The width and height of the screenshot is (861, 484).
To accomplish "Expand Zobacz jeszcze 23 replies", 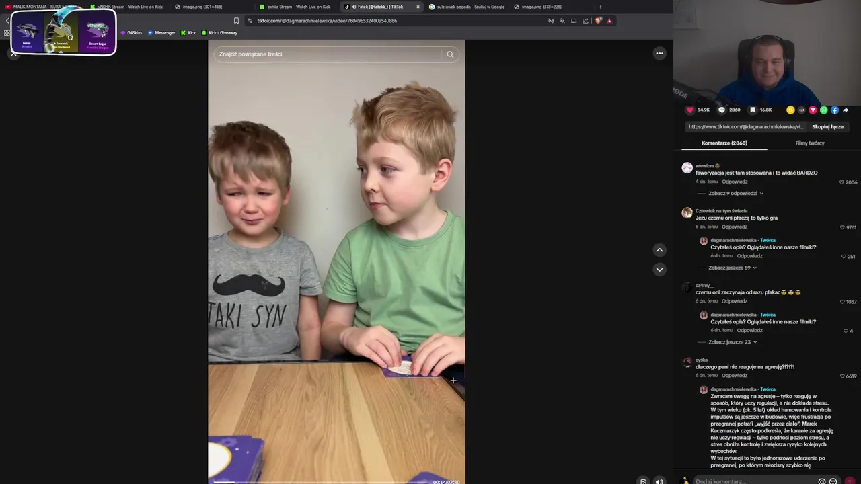I will (x=732, y=342).
